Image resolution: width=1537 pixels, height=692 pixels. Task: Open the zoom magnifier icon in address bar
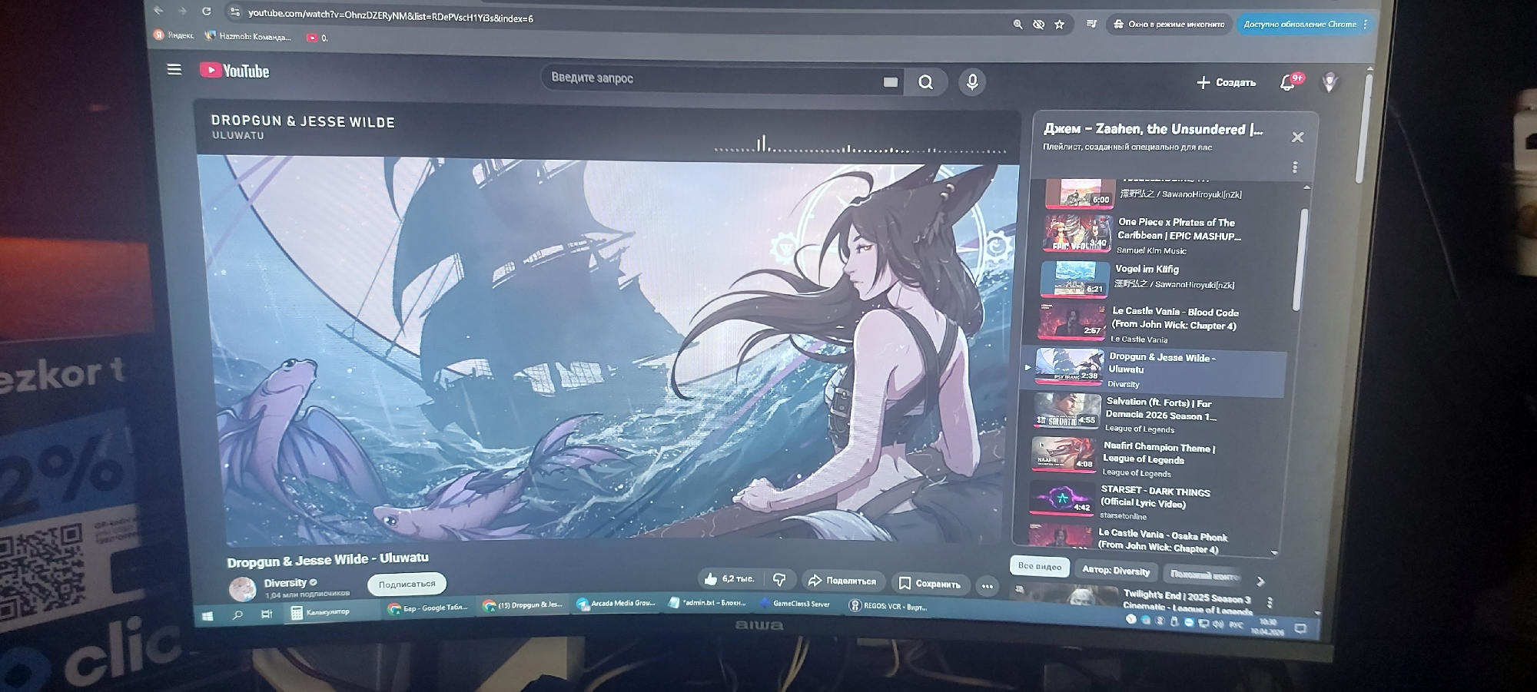coord(1017,25)
